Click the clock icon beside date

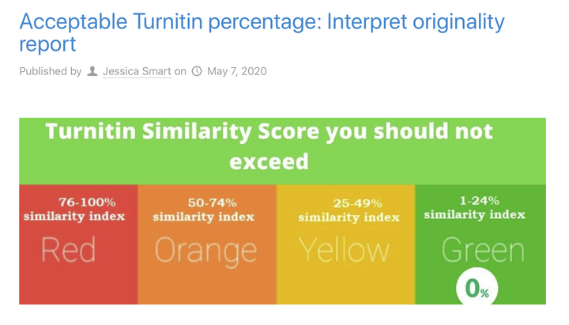click(197, 71)
